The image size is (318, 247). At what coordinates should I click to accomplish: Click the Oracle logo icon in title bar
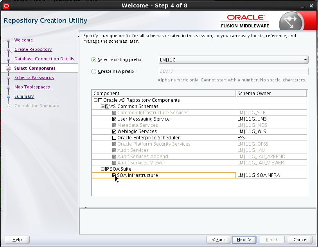click(6, 6)
